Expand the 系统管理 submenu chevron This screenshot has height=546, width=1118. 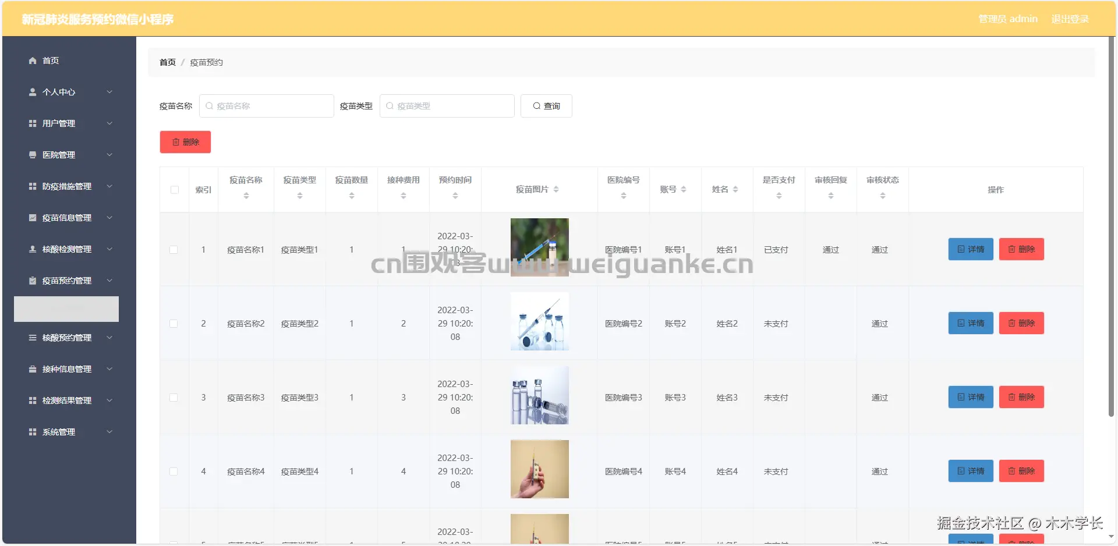[109, 432]
